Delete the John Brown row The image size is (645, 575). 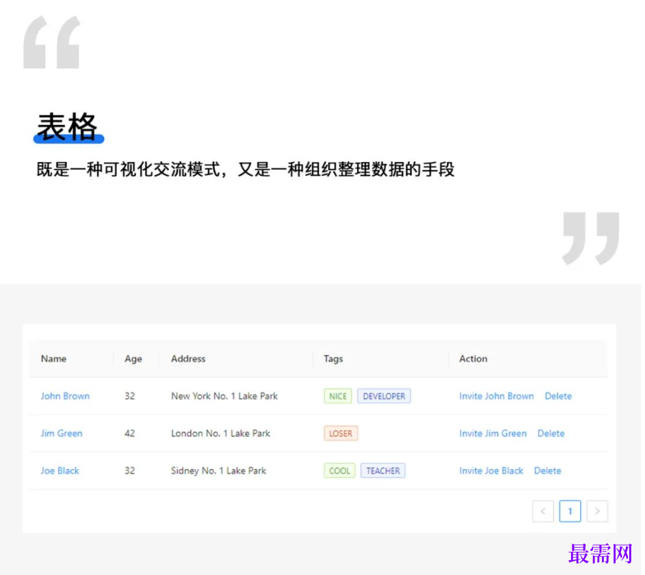tap(558, 396)
